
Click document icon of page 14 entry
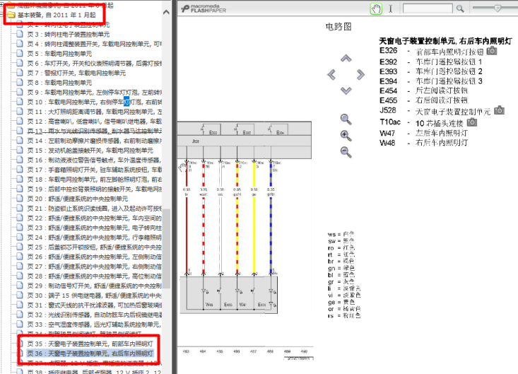point(20,141)
